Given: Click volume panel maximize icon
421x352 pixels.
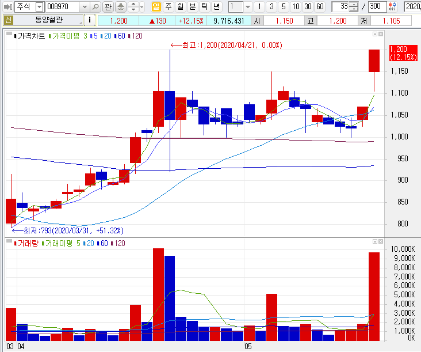Looking at the screenshot, I should point(375,241).
